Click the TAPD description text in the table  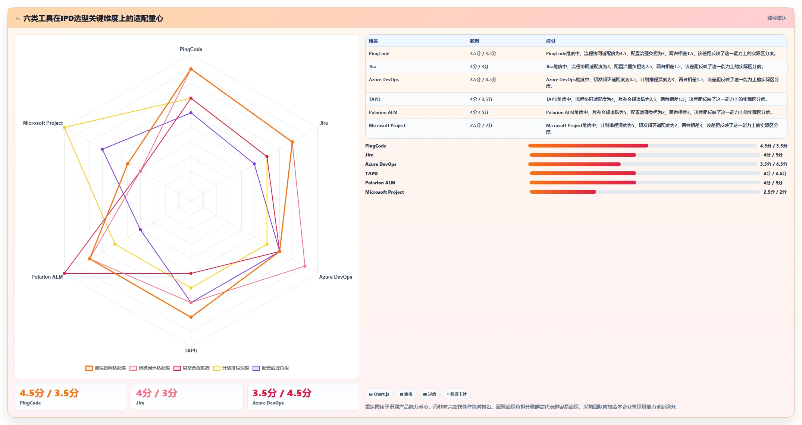coord(657,99)
